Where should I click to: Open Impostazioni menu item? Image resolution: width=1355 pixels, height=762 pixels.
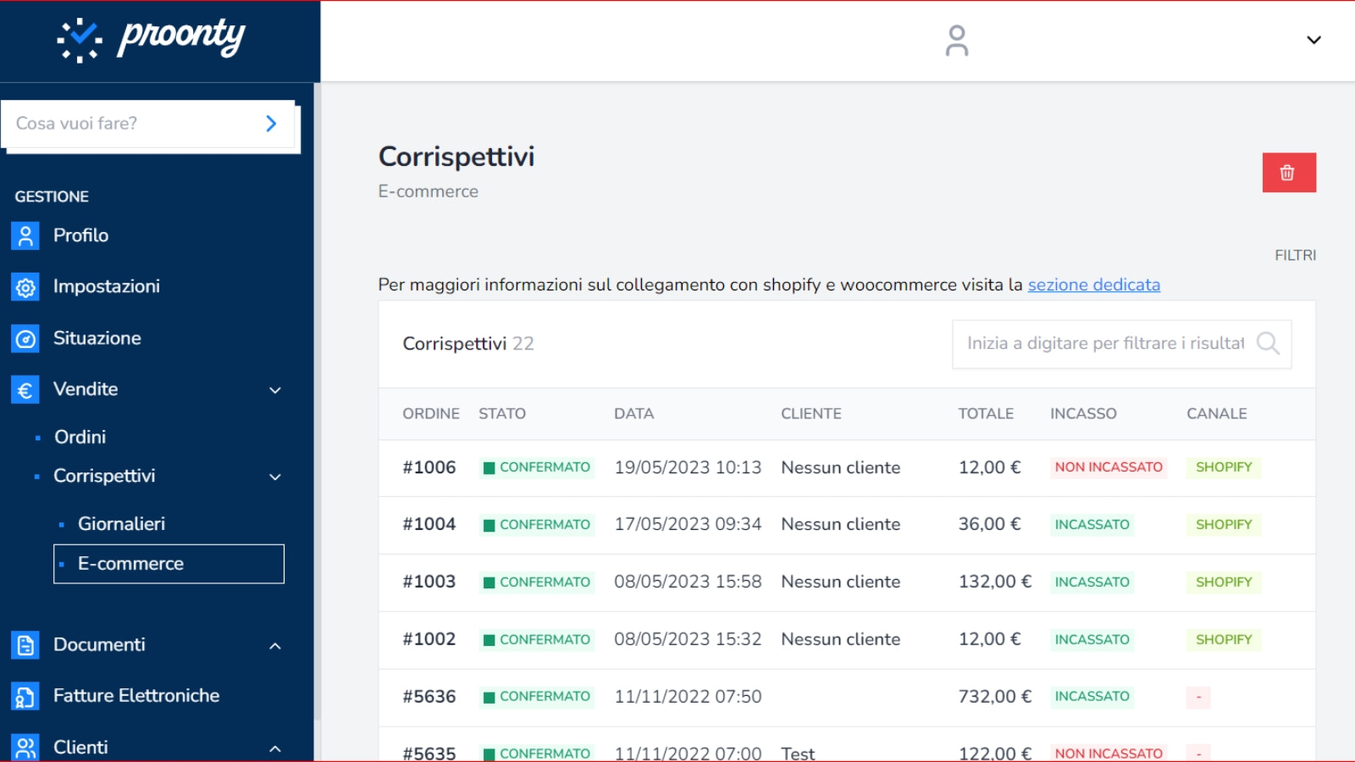pyautogui.click(x=107, y=286)
